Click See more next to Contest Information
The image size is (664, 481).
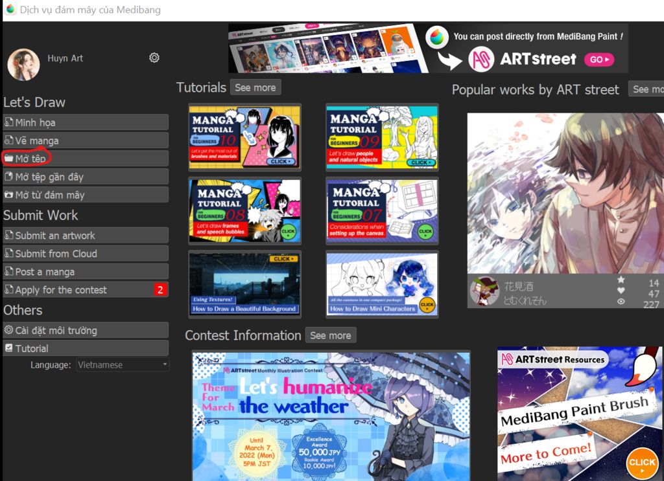(x=331, y=335)
